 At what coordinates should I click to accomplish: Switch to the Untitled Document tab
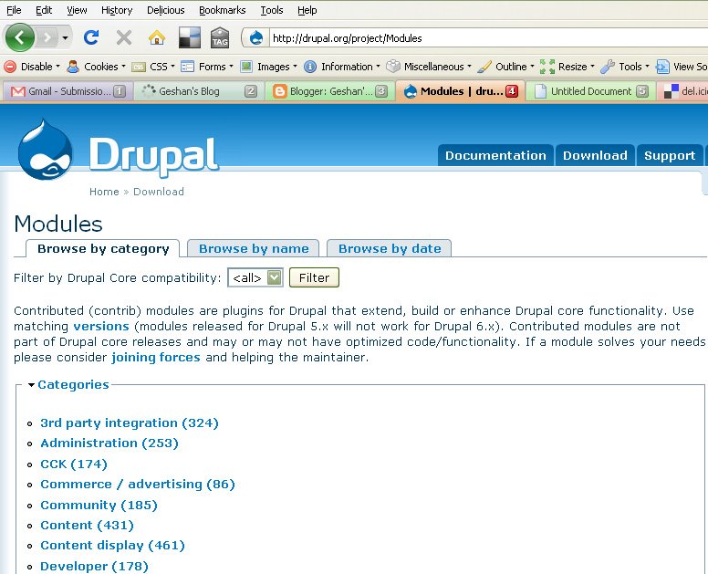[591, 91]
